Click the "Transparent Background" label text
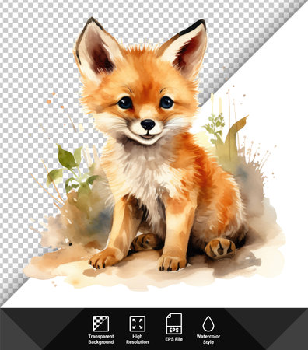Screen dimensions: 308x350 coord(101,339)
